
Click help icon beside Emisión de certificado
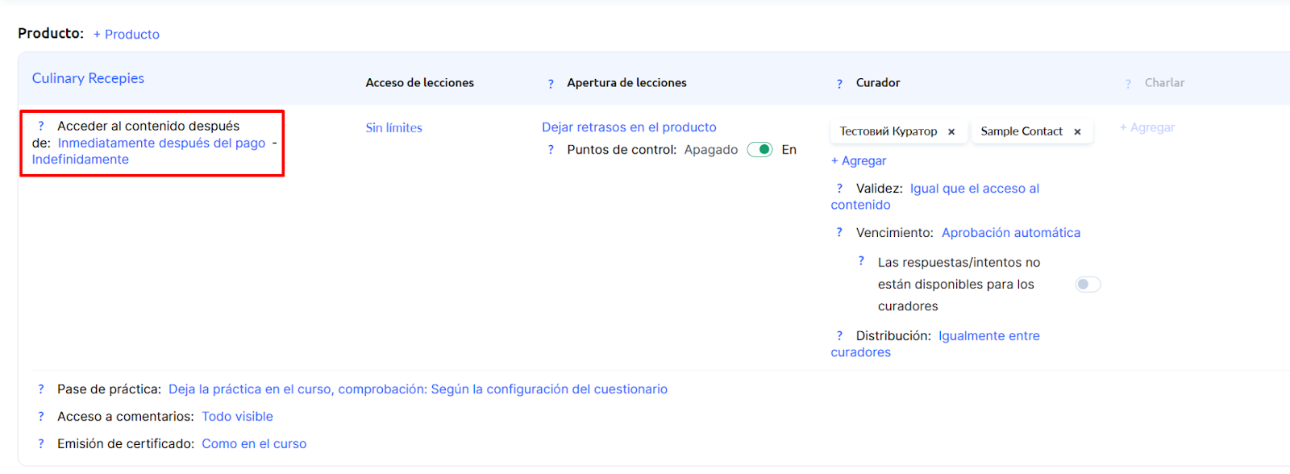[x=41, y=444]
